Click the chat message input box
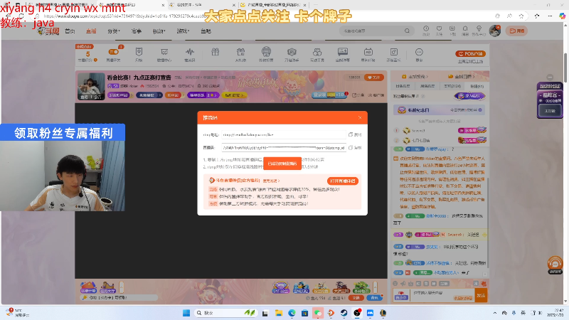 tap(442, 295)
